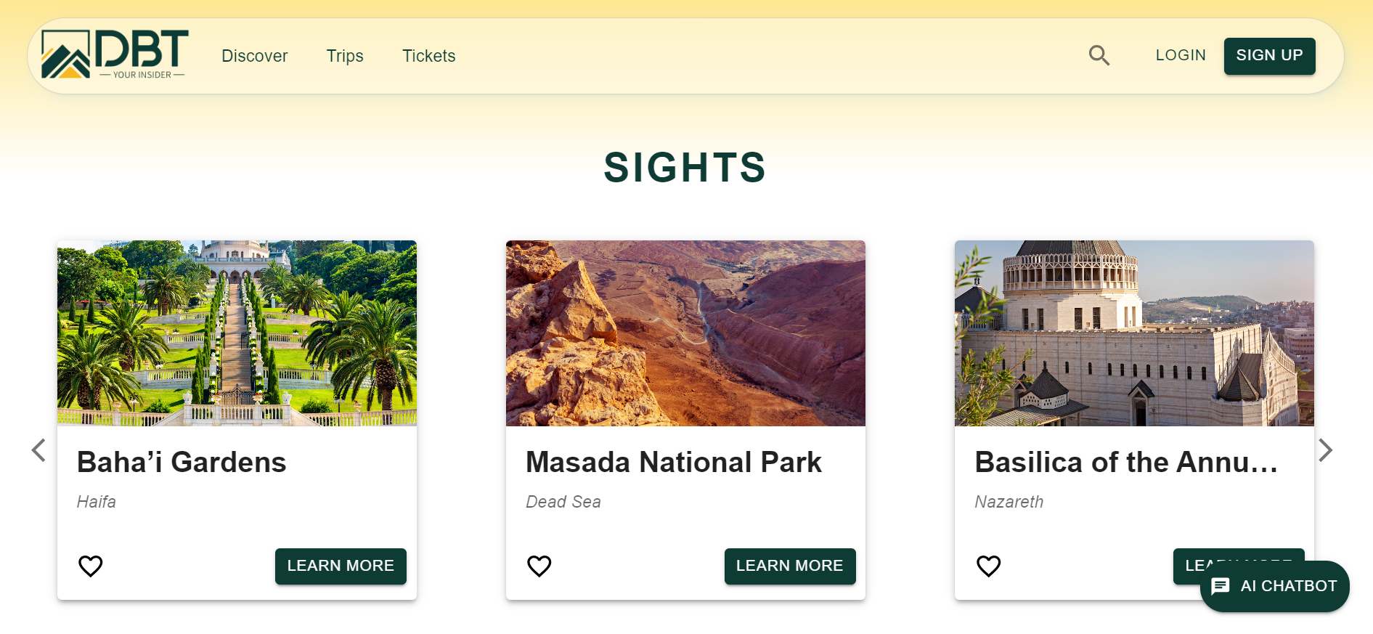Open the Trips menu item
The width and height of the screenshot is (1373, 634).
345,56
